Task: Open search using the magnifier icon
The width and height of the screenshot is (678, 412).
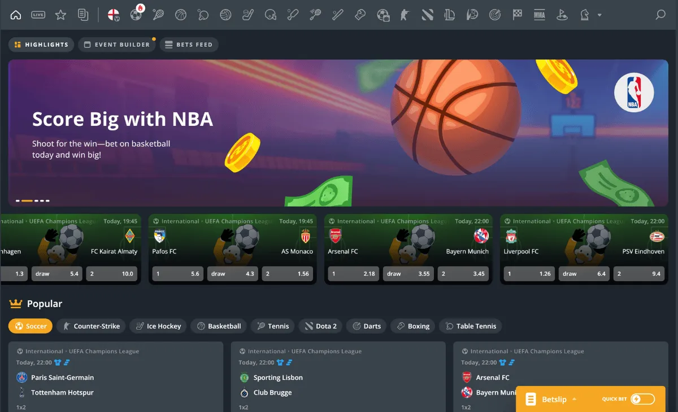Action: point(660,15)
